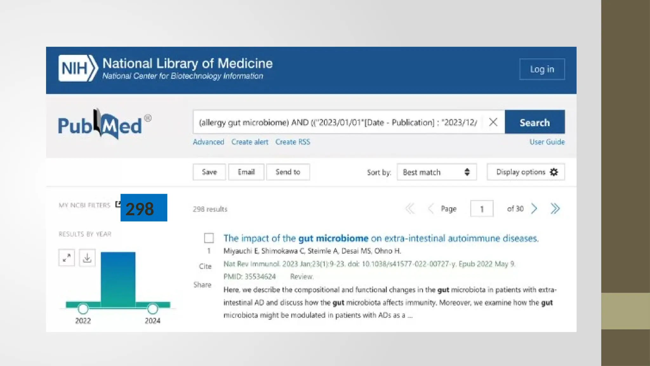Go to the next results page arrow

click(x=534, y=209)
